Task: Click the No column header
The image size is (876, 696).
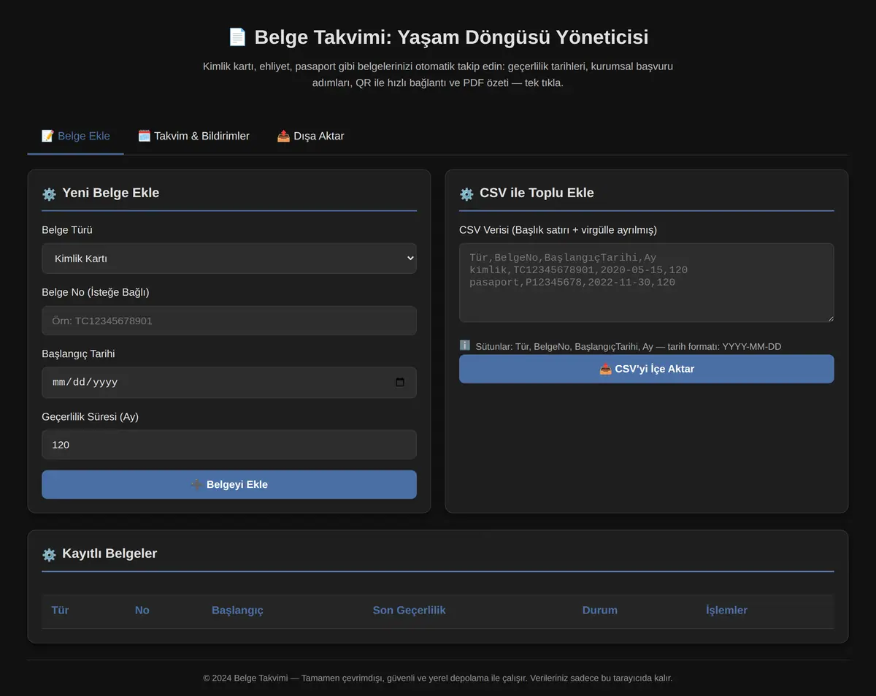Action: click(x=142, y=611)
